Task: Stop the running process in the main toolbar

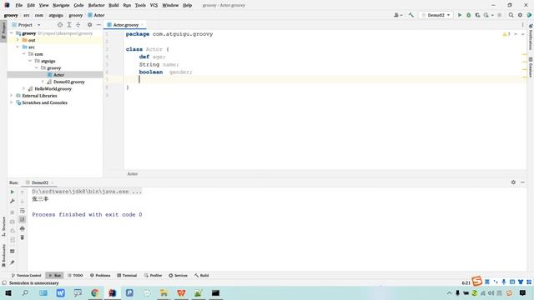Action: pyautogui.click(x=500, y=15)
